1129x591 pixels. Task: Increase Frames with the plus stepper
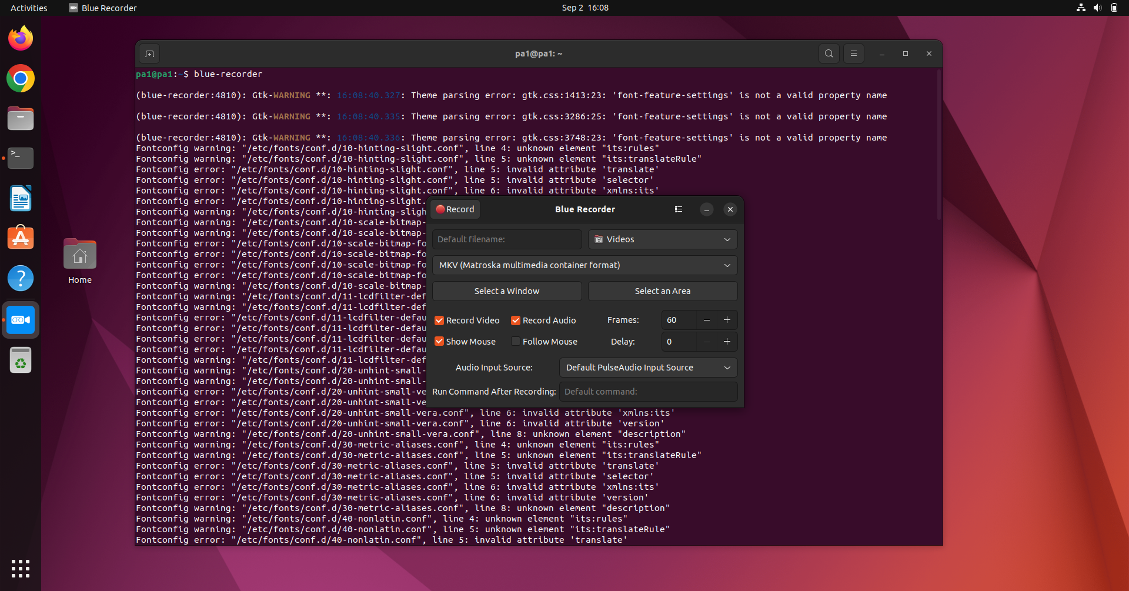[x=727, y=320]
